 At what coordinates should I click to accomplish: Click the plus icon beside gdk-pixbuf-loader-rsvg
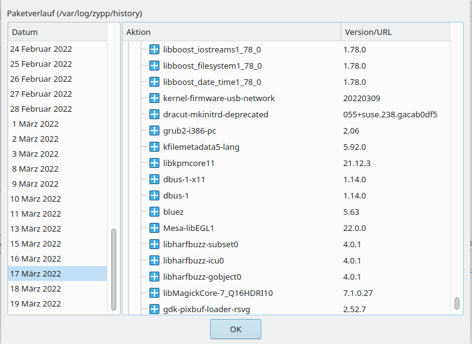point(154,309)
